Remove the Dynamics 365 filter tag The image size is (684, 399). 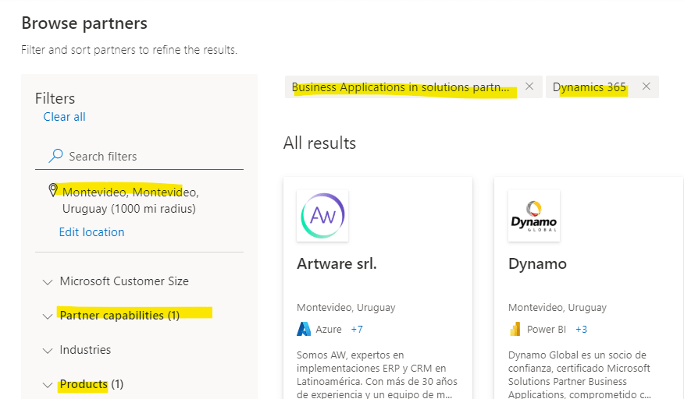(x=646, y=87)
